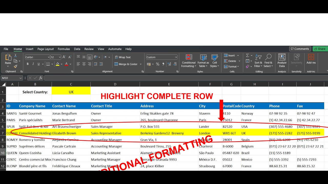Click the Top Align icon
Image resolution: width=328 pixels, height=184 pixels.
click(x=78, y=57)
